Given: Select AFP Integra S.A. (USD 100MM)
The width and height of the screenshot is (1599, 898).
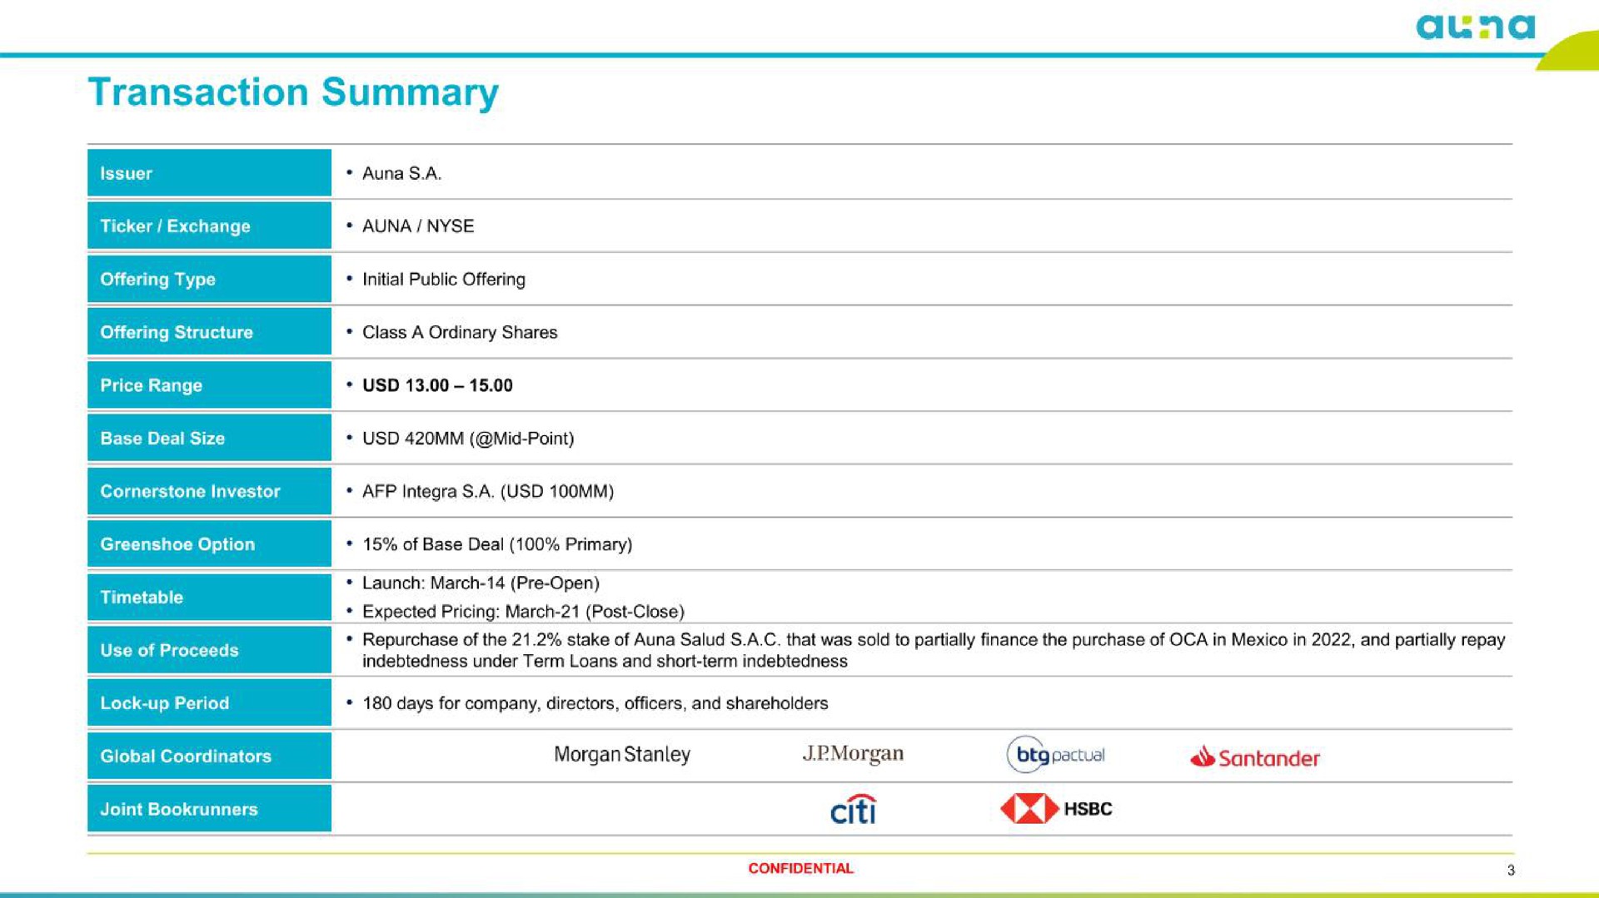Looking at the screenshot, I should click(x=488, y=491).
